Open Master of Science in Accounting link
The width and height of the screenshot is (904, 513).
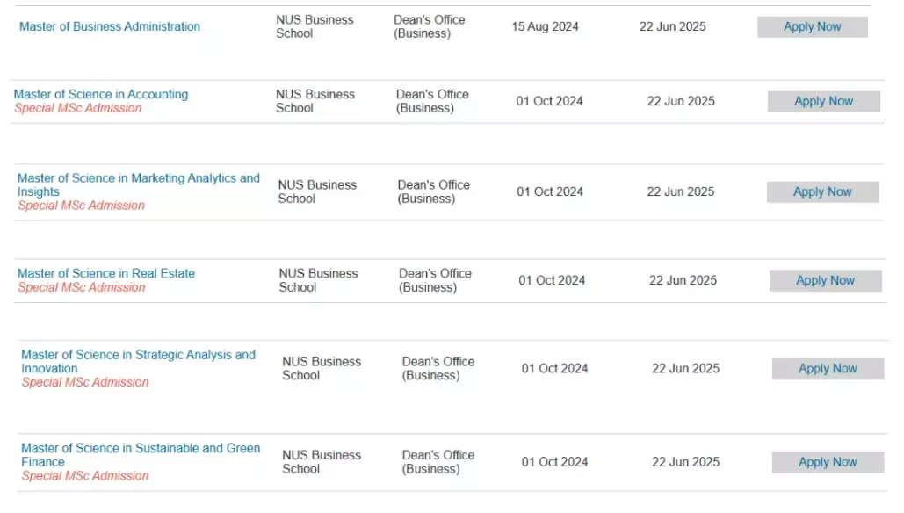pyautogui.click(x=101, y=94)
